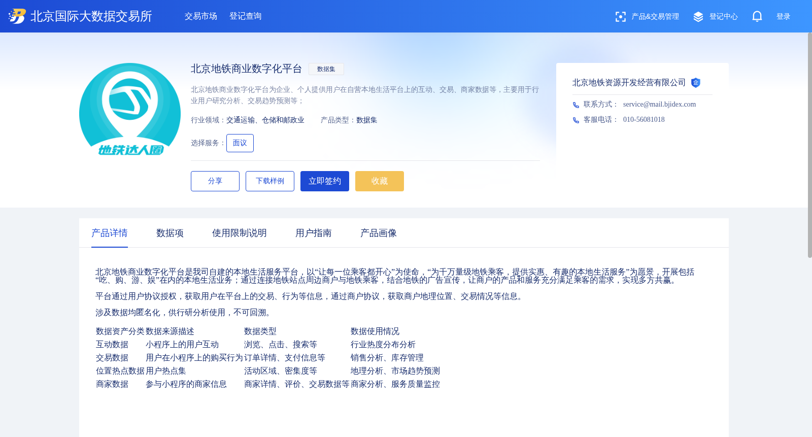Click the 立即签约 button
812x437 pixels.
pos(325,181)
